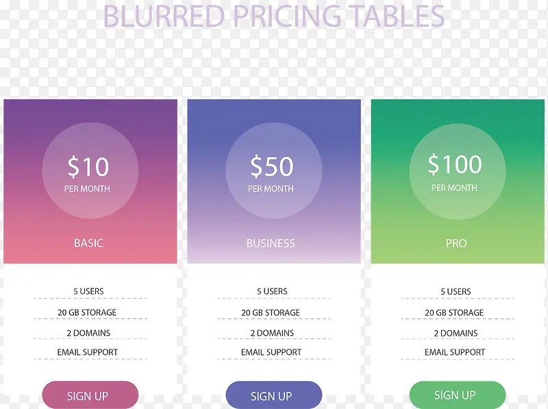Viewport: 548px width, 409px height.
Task: Click the green Pro plan Sign Up button
Action: coord(458,395)
